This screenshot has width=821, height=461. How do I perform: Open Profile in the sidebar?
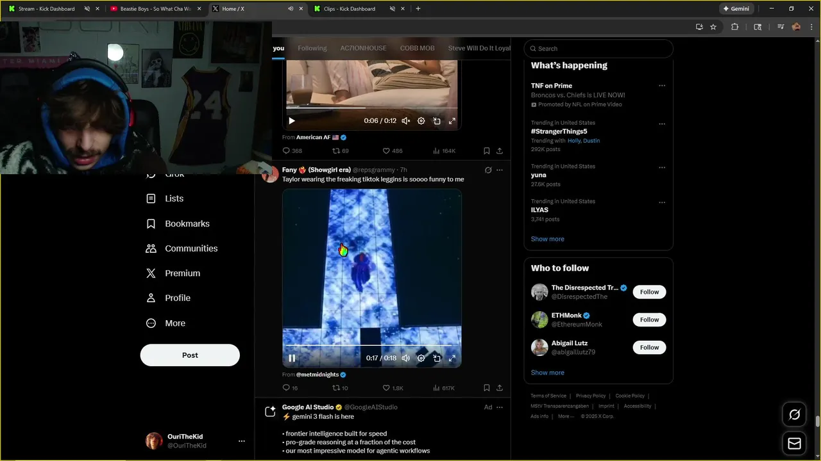168,298
